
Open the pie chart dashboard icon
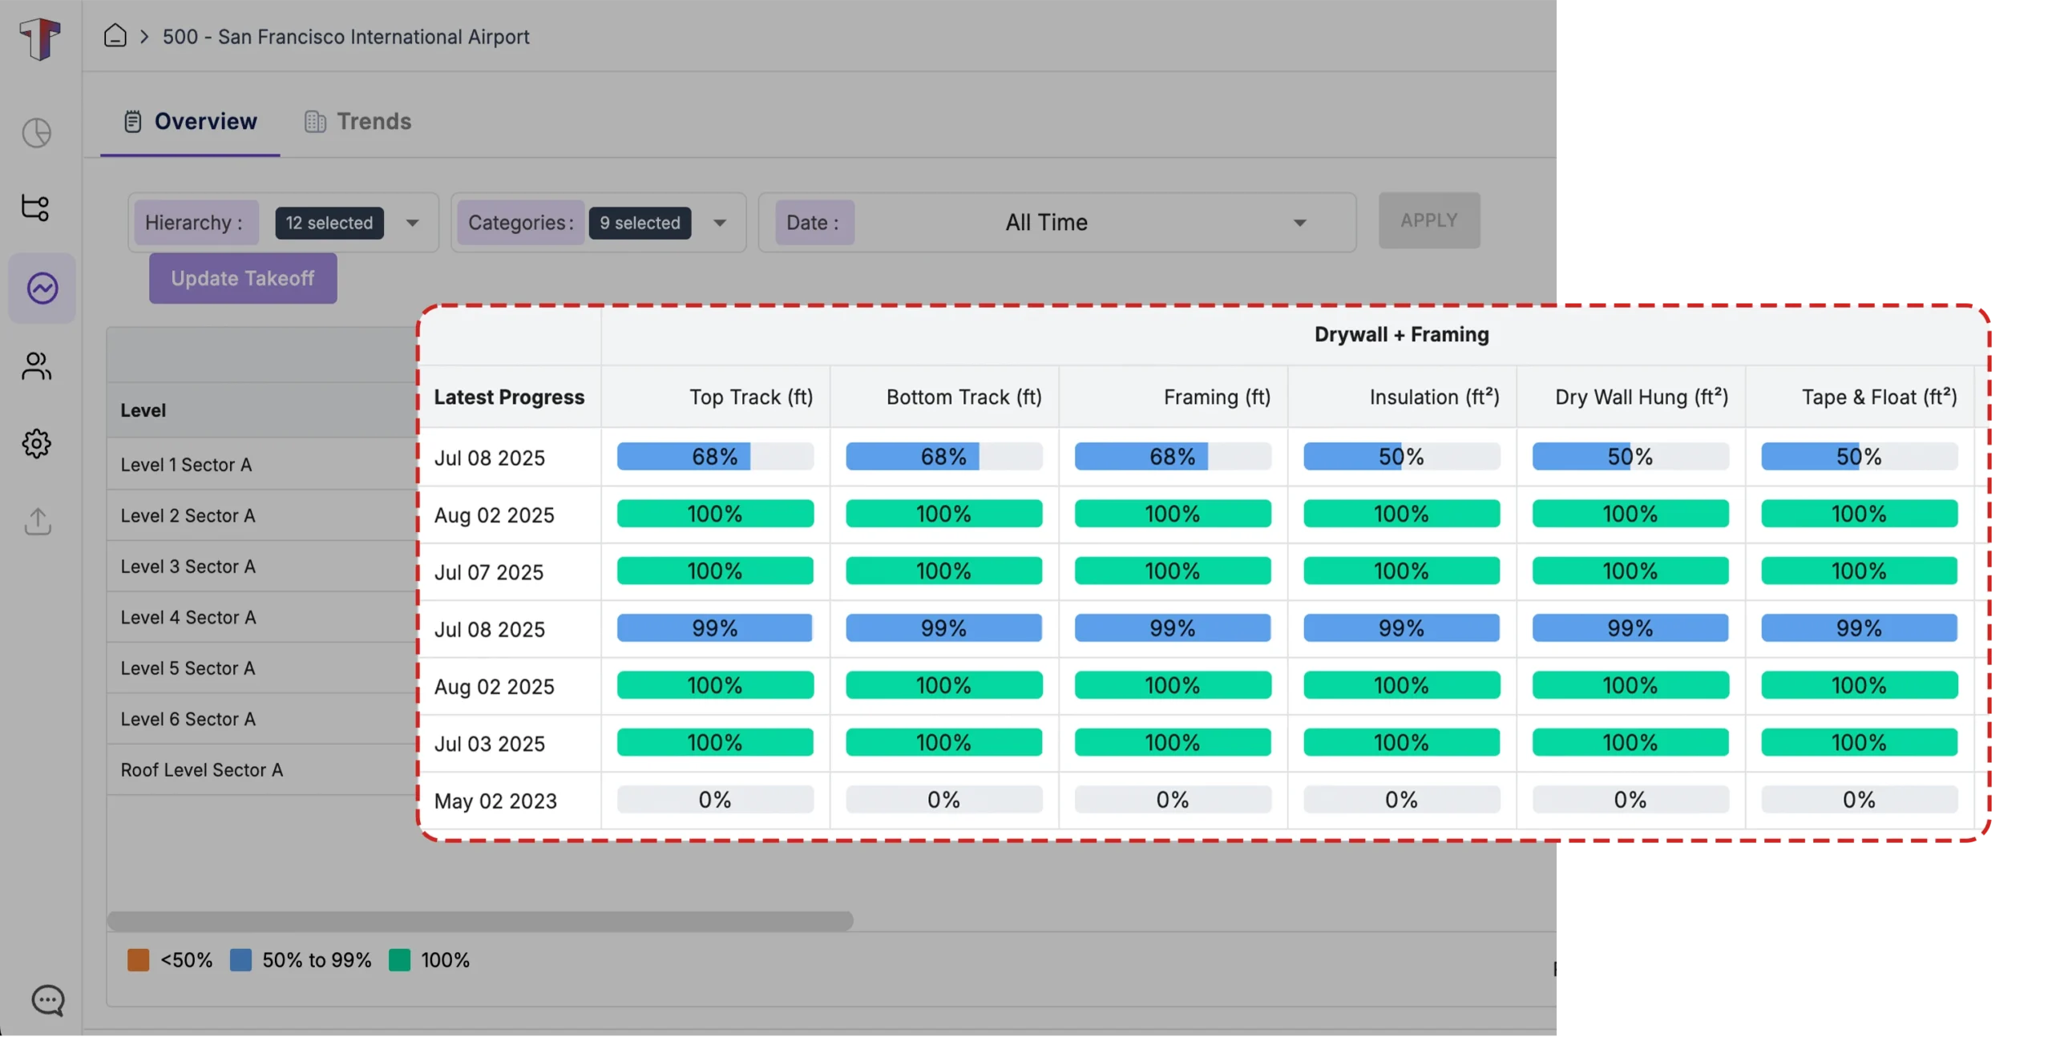tap(37, 133)
